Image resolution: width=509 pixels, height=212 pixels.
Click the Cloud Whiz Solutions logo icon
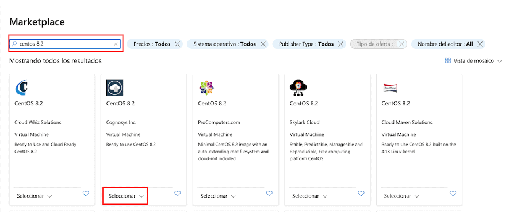coord(21,88)
